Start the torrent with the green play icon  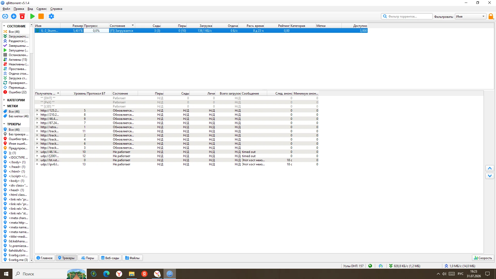[x=33, y=17]
